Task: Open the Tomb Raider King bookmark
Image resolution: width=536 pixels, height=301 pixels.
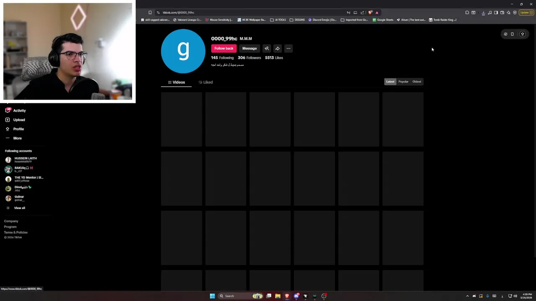Action: pyautogui.click(x=443, y=20)
